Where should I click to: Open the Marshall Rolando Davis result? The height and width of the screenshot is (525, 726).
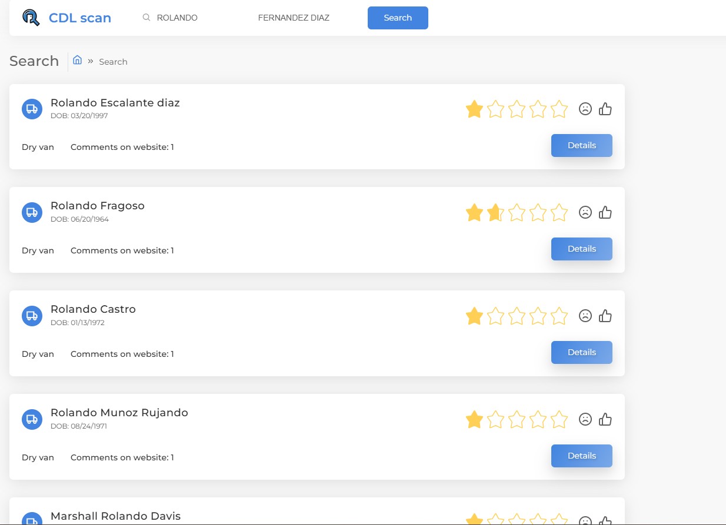(115, 516)
